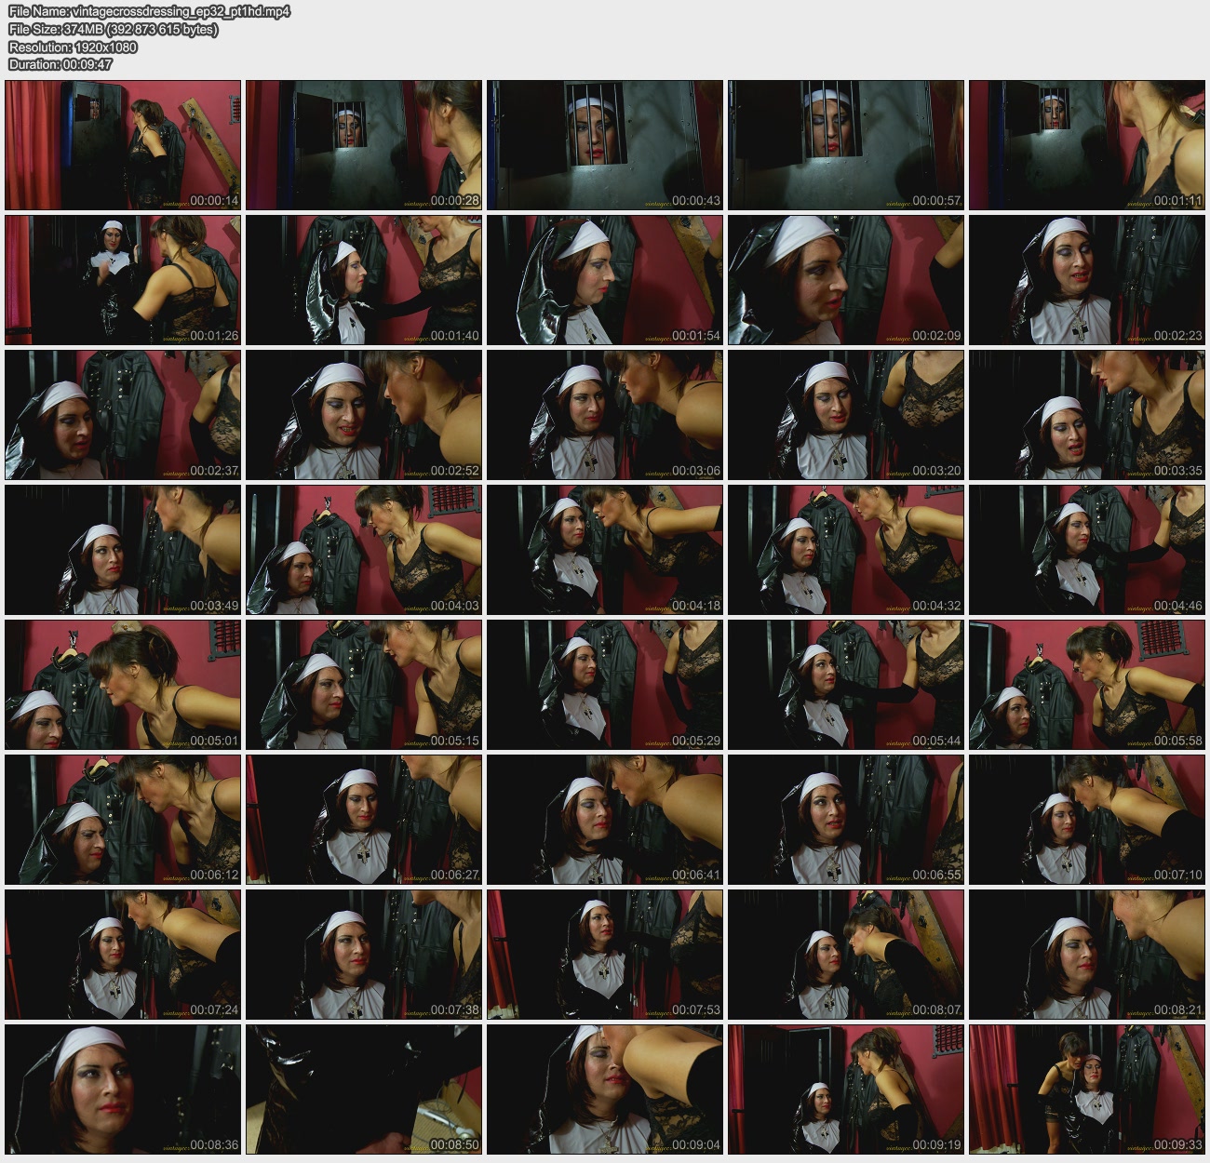Click the 00:07:53 preview frame
This screenshot has height=1163, width=1210.
click(605, 955)
